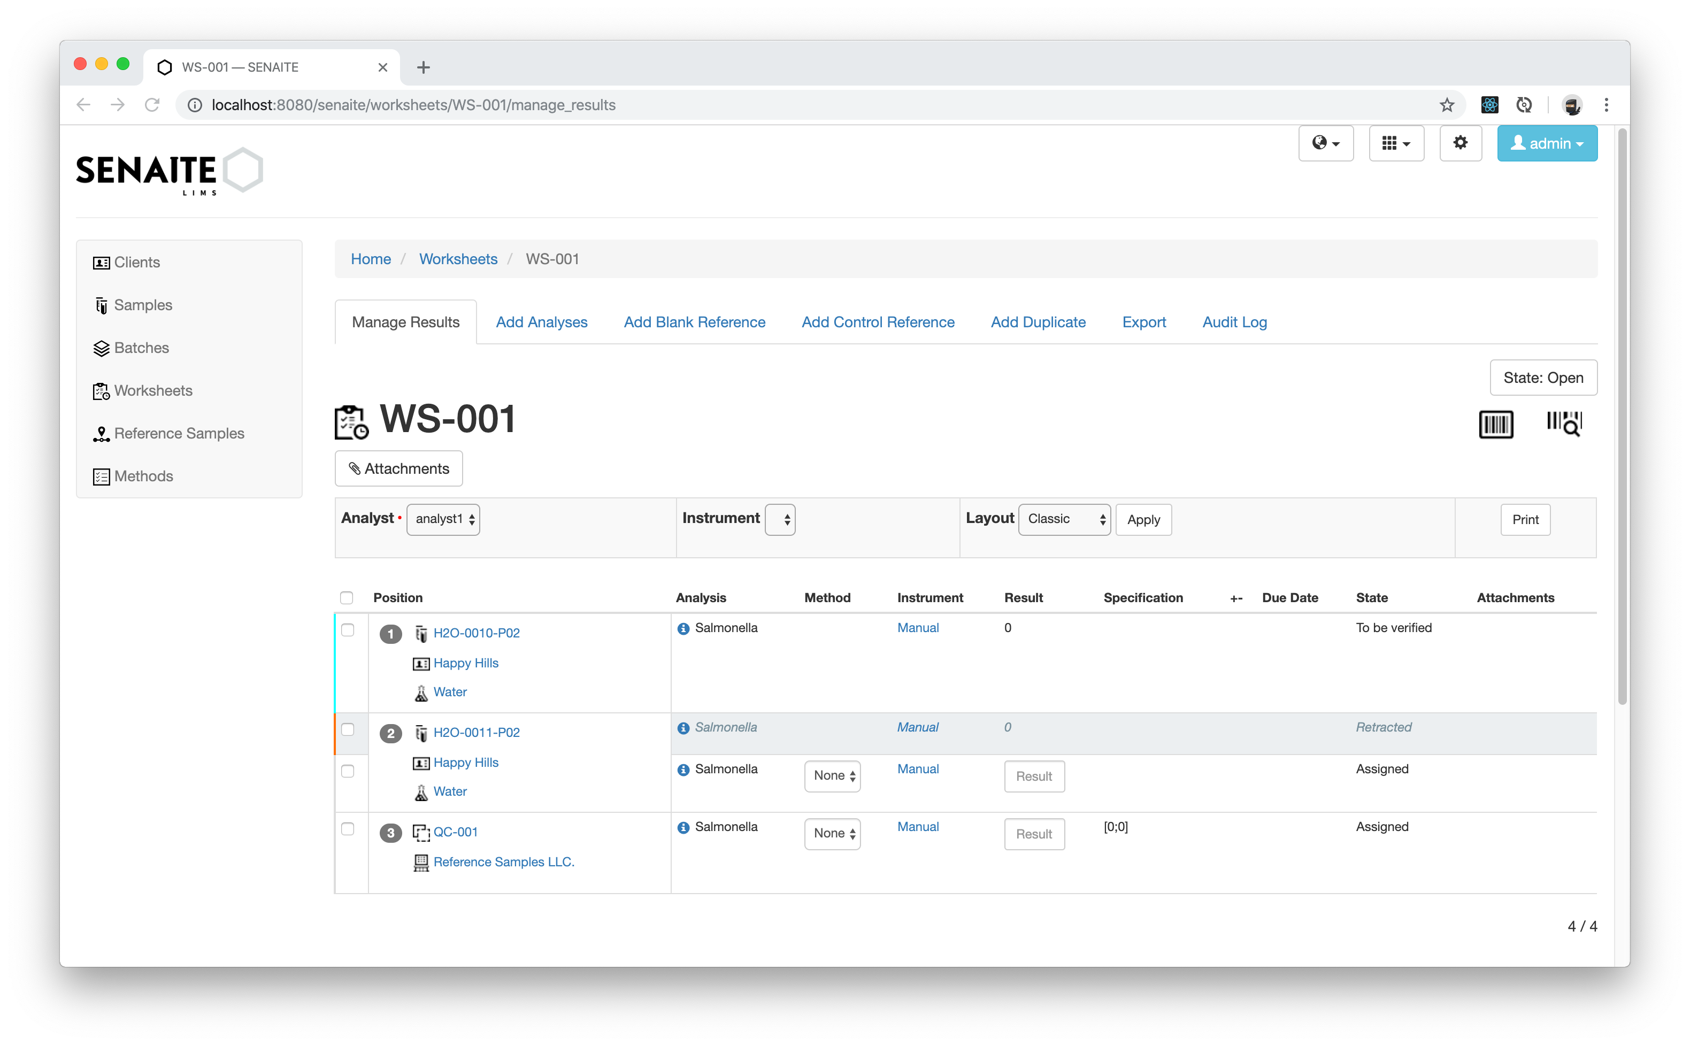Open sample H2O-0010-P02 link
This screenshot has height=1046, width=1690.
[x=477, y=633]
